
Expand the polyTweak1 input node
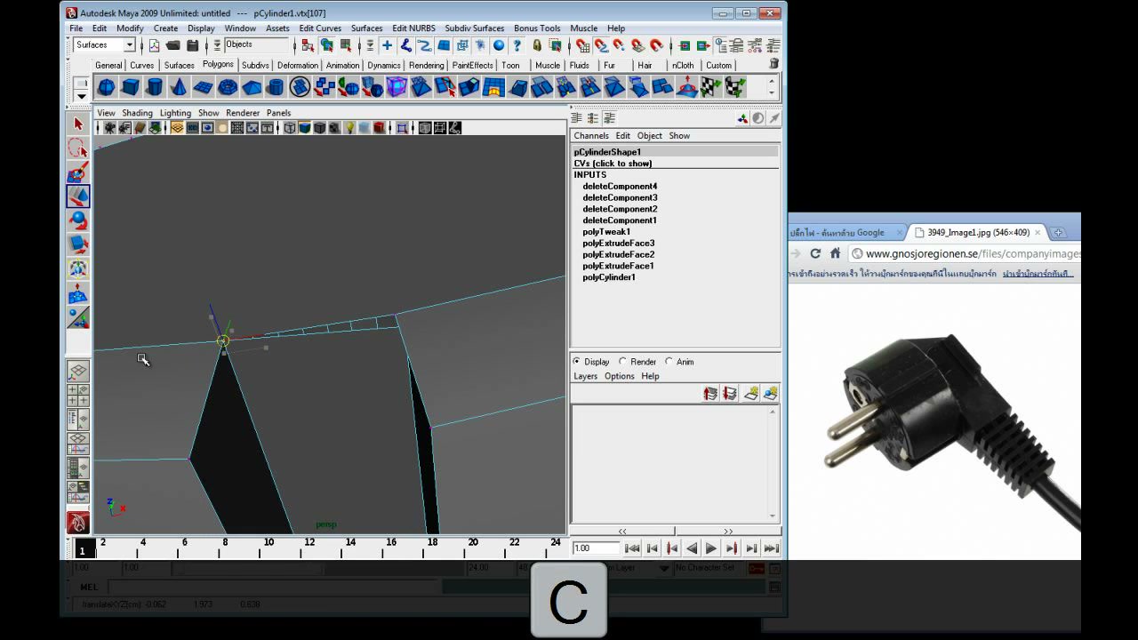point(606,232)
